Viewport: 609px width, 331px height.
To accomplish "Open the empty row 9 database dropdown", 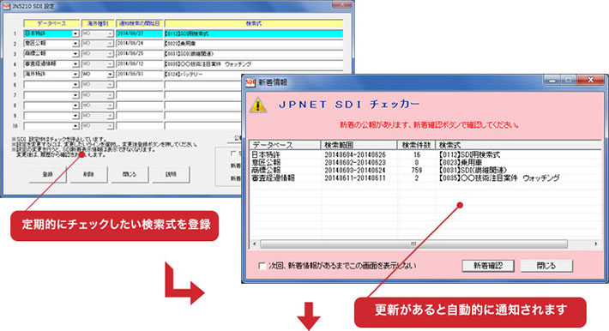I will pyautogui.click(x=75, y=116).
